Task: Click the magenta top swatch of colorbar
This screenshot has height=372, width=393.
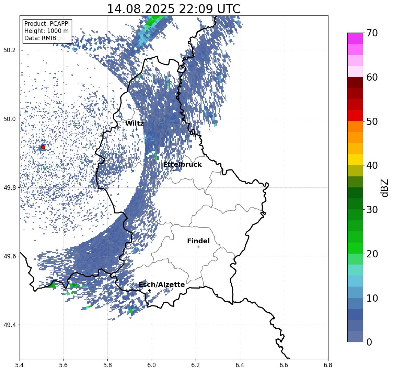Action: 355,38
